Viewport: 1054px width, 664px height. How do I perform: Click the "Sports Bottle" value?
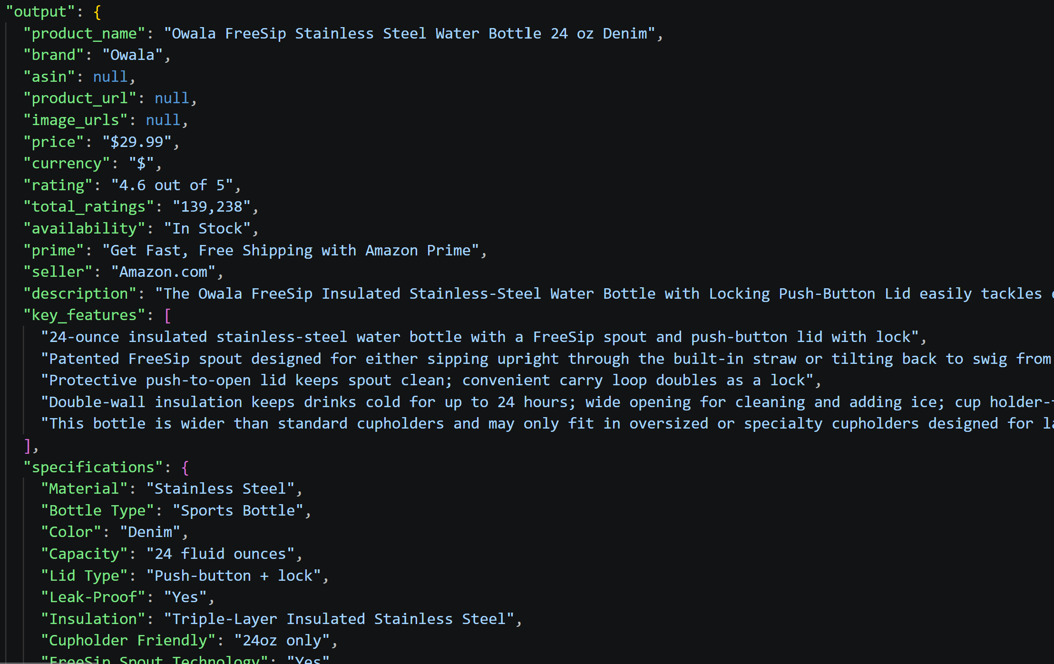point(238,511)
